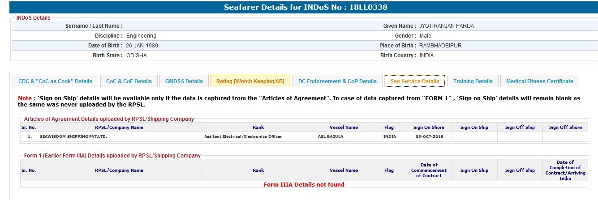Select the GMDSS Details tab
598x200 pixels.
coord(184,81)
